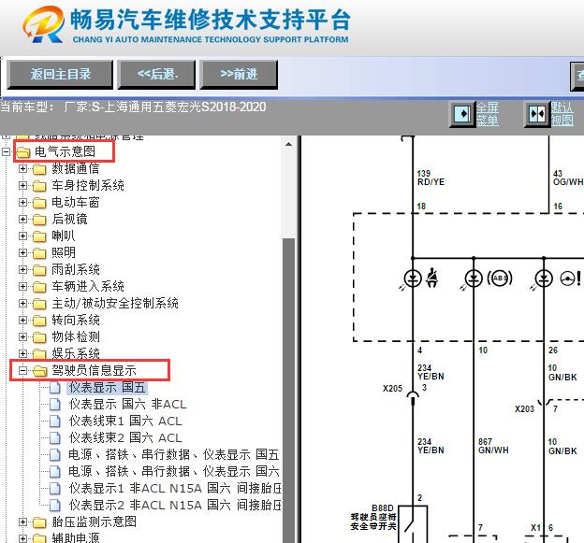
Task: Click the 数据通信 folder icon
Action: (x=39, y=169)
